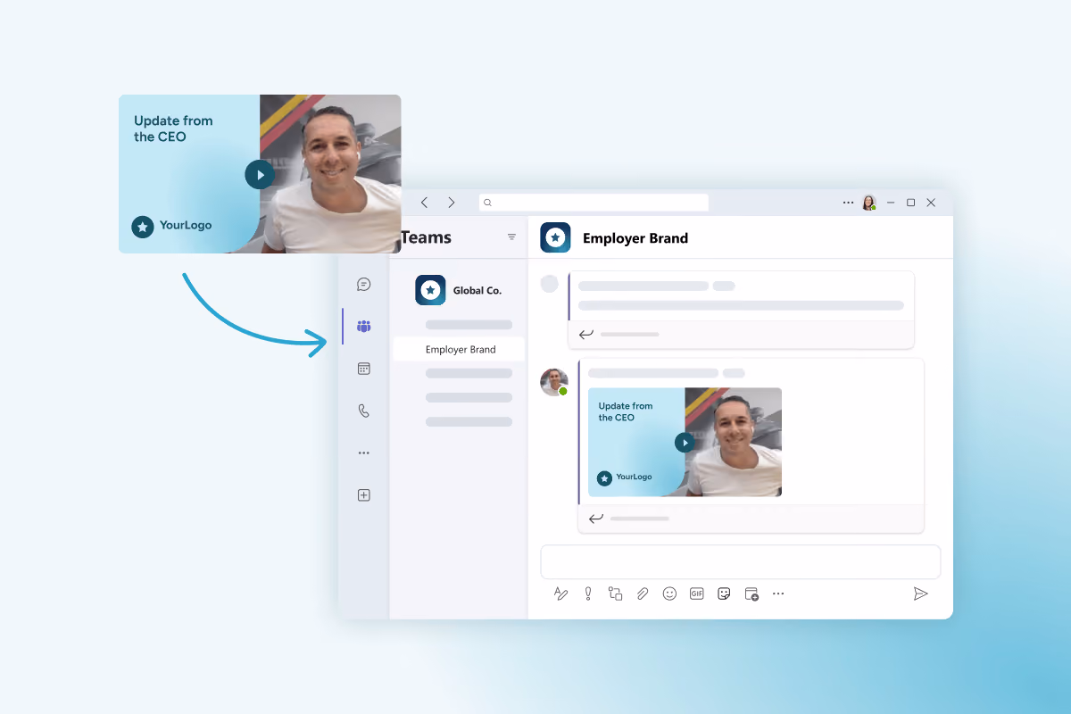
Task: Open the Employer Brand channel
Action: [x=459, y=350]
